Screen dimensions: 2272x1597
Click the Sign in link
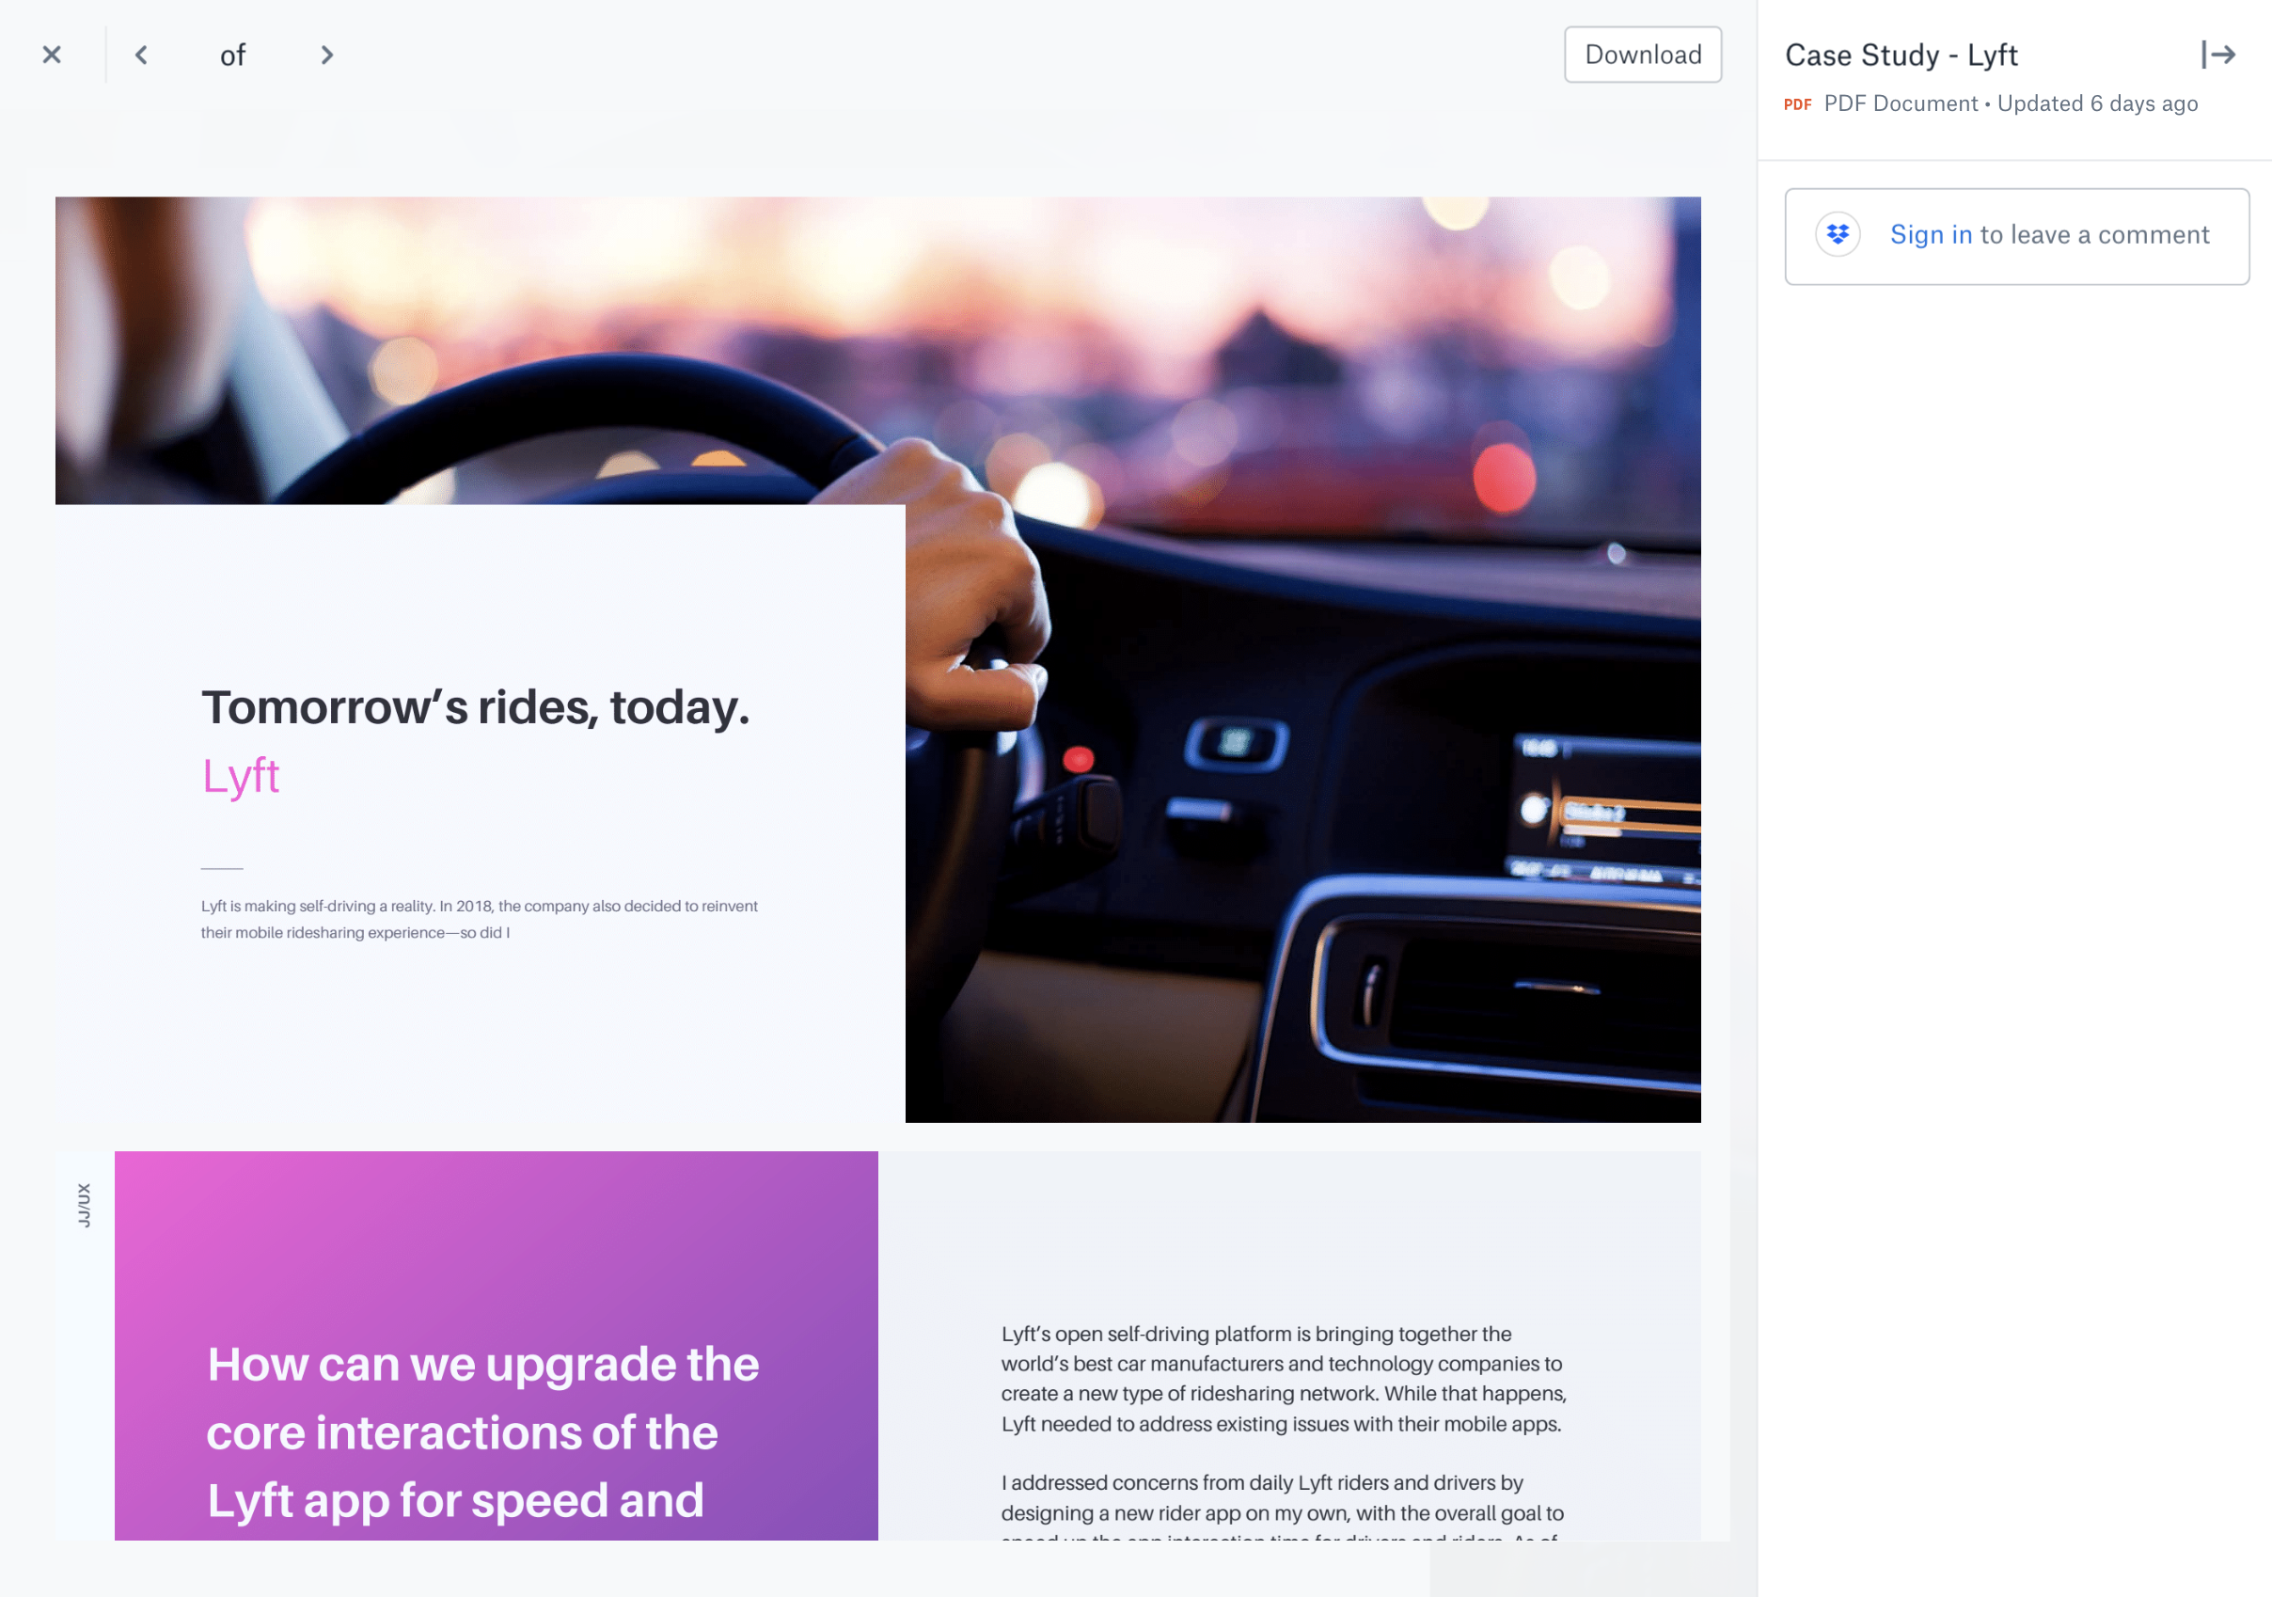(x=1931, y=234)
